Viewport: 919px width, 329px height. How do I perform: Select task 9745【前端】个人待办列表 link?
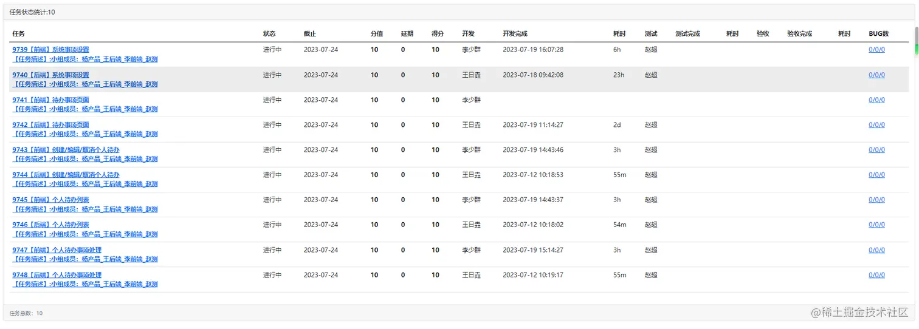[50, 200]
